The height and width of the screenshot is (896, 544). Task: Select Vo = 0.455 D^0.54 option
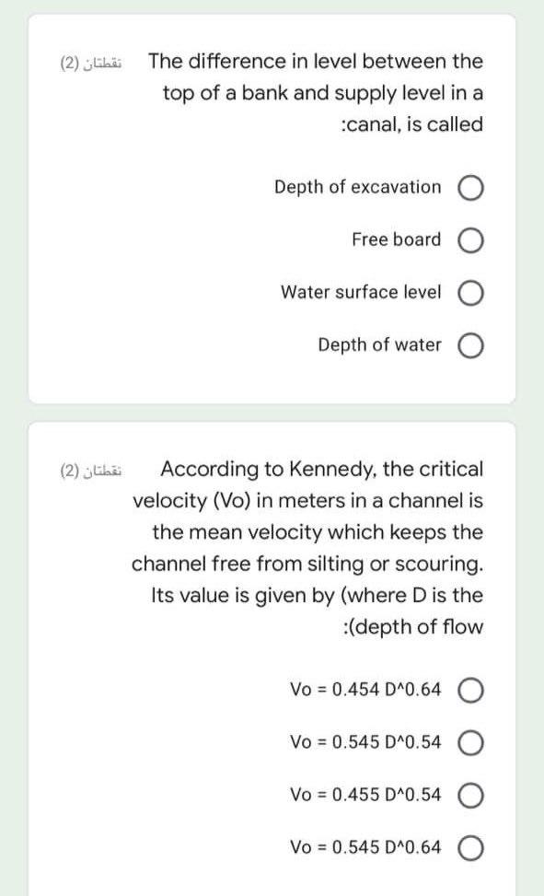470,795
